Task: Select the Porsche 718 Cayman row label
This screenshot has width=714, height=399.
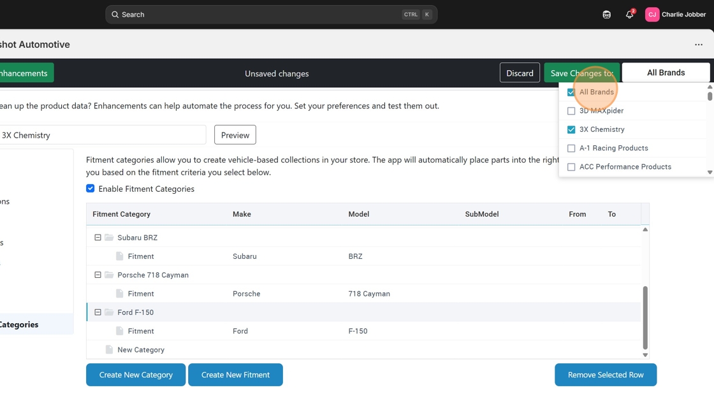Action: click(152, 275)
